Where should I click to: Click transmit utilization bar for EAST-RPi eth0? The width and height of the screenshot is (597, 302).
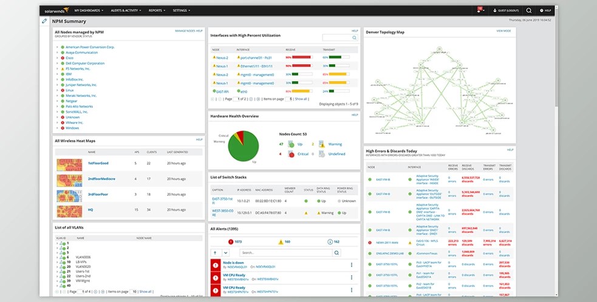point(339,92)
